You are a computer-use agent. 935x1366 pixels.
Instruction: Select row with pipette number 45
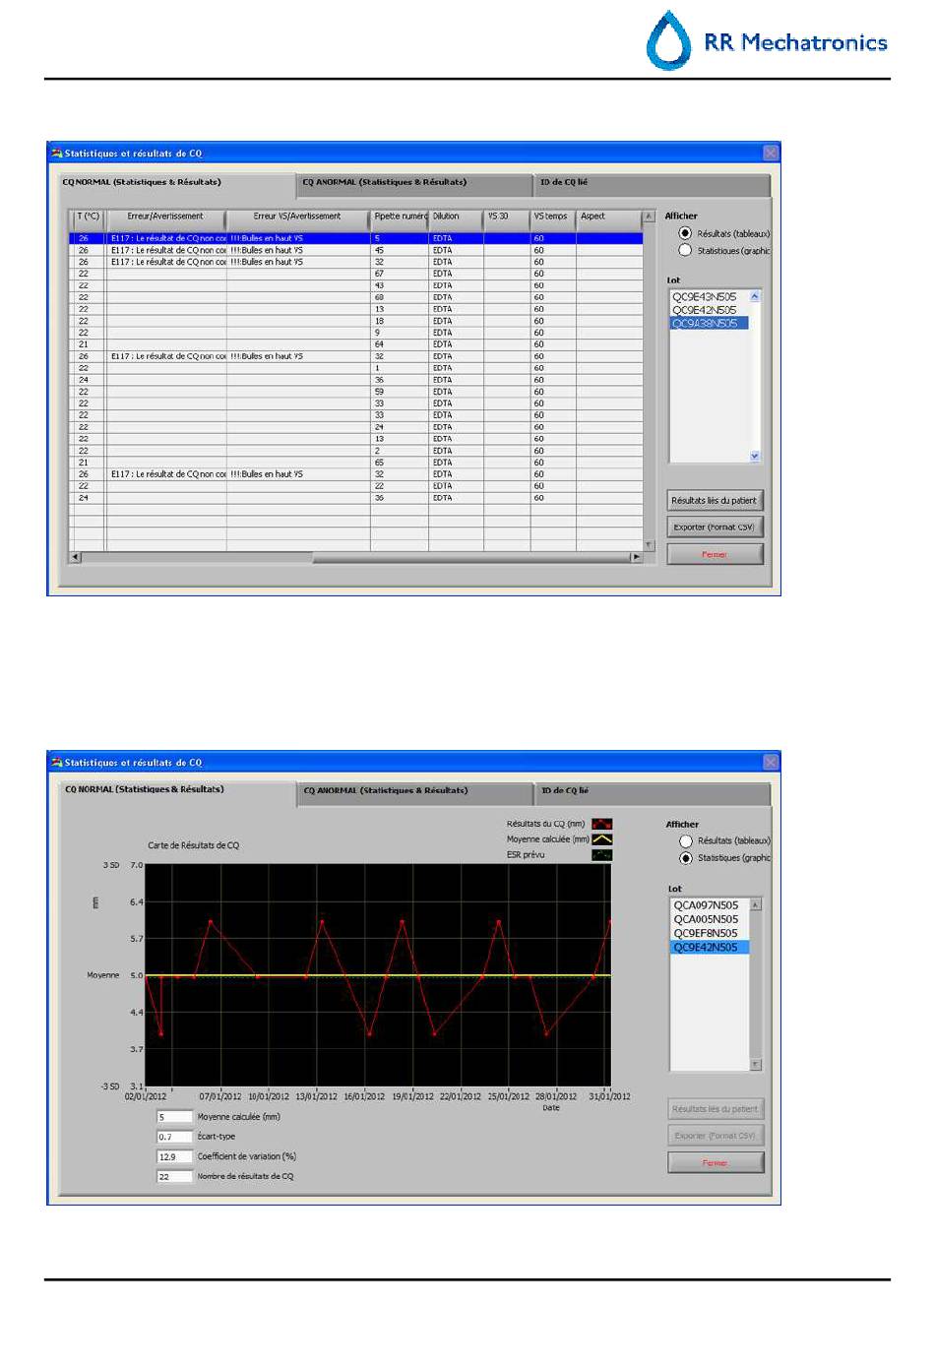356,250
